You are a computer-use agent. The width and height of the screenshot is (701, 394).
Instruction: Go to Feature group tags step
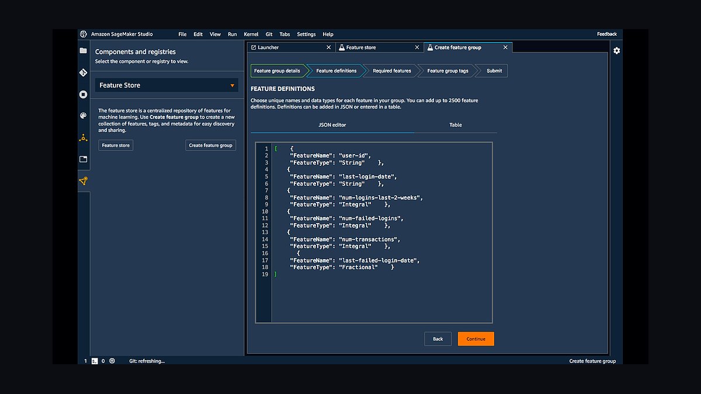tap(447, 71)
